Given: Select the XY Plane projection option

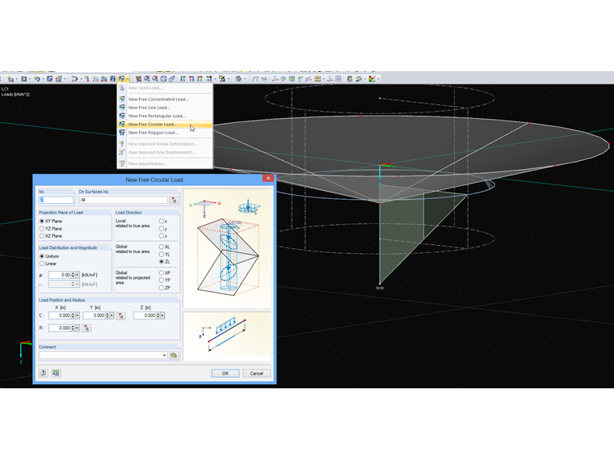Looking at the screenshot, I should tap(41, 221).
